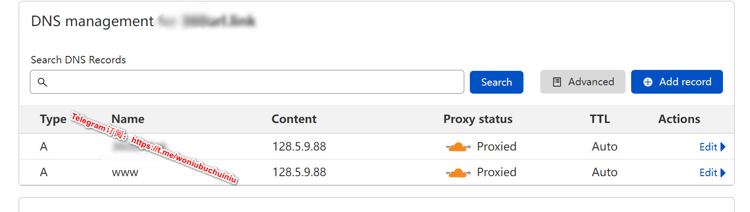
Task: Sort by the Type column header
Action: pyautogui.click(x=53, y=119)
